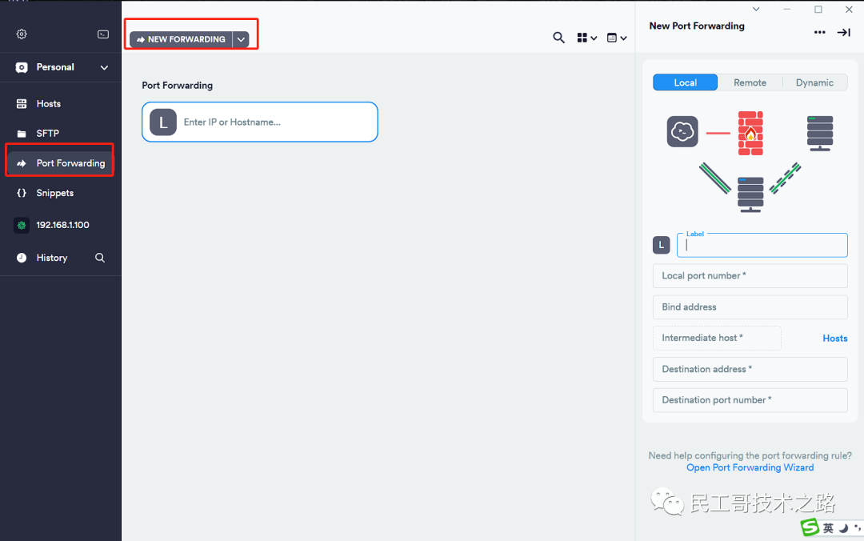Open the SFTP section
Viewport: 864px width, 541px height.
click(47, 134)
